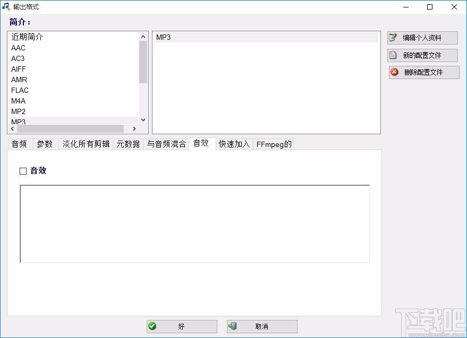Click the horizontal scroll left arrow
This screenshot has width=467, height=338.
click(x=13, y=128)
